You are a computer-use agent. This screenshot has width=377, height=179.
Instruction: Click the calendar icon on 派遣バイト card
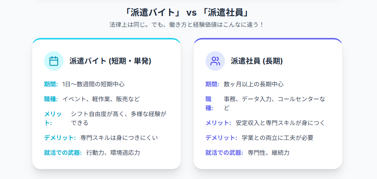(x=54, y=61)
